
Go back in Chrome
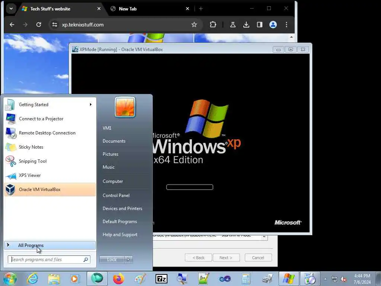12,25
